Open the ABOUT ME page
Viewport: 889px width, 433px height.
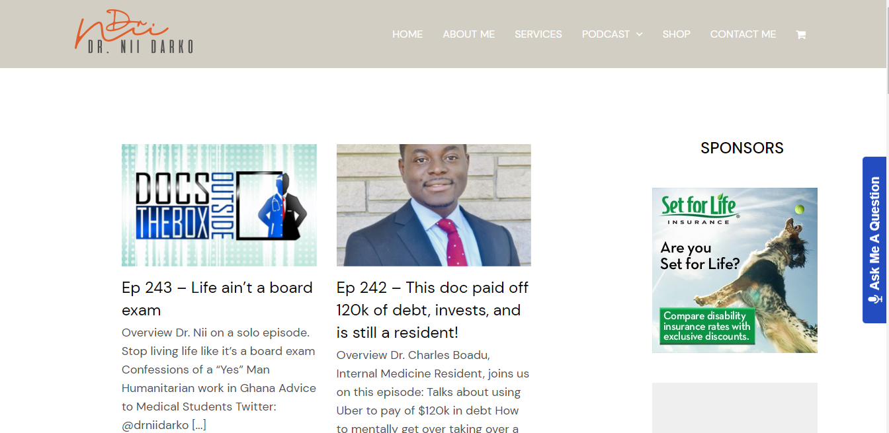468,34
